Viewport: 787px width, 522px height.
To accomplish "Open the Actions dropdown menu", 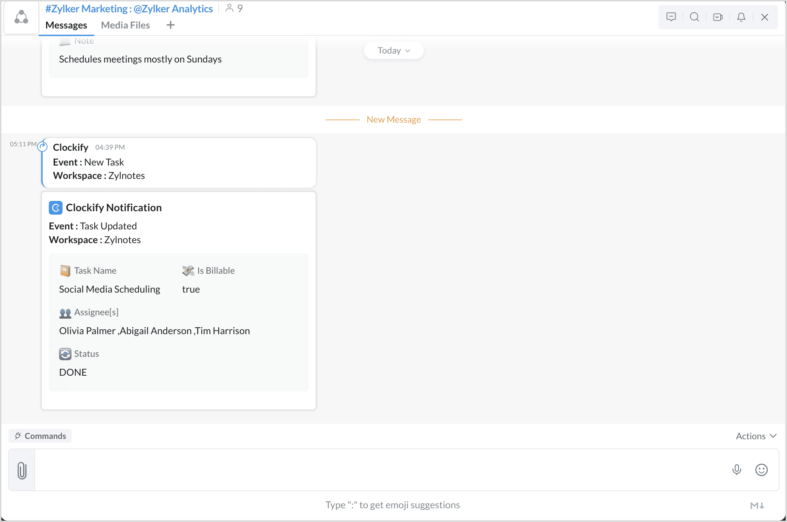I will click(x=756, y=436).
